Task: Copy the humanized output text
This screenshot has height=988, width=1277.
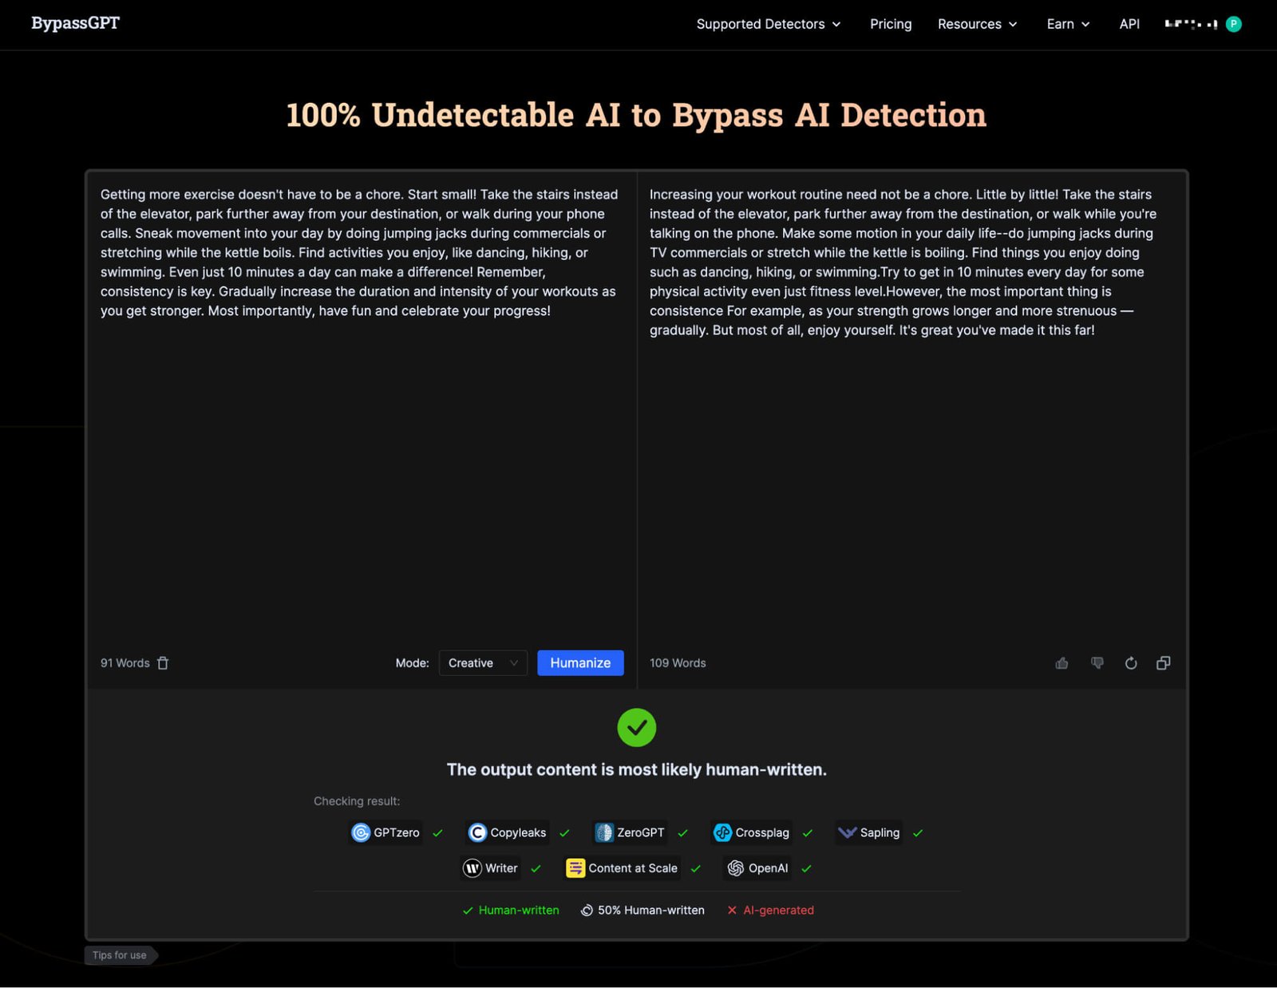Action: click(1163, 662)
